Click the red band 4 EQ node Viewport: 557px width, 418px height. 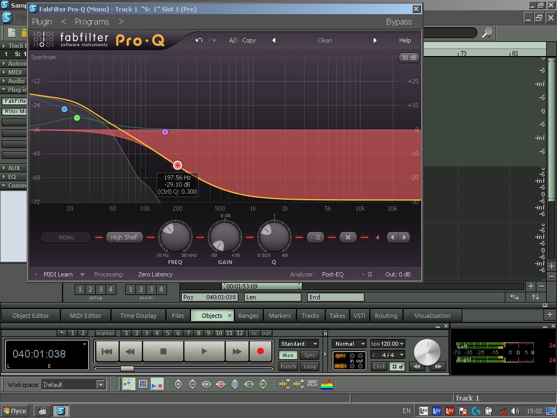point(178,165)
